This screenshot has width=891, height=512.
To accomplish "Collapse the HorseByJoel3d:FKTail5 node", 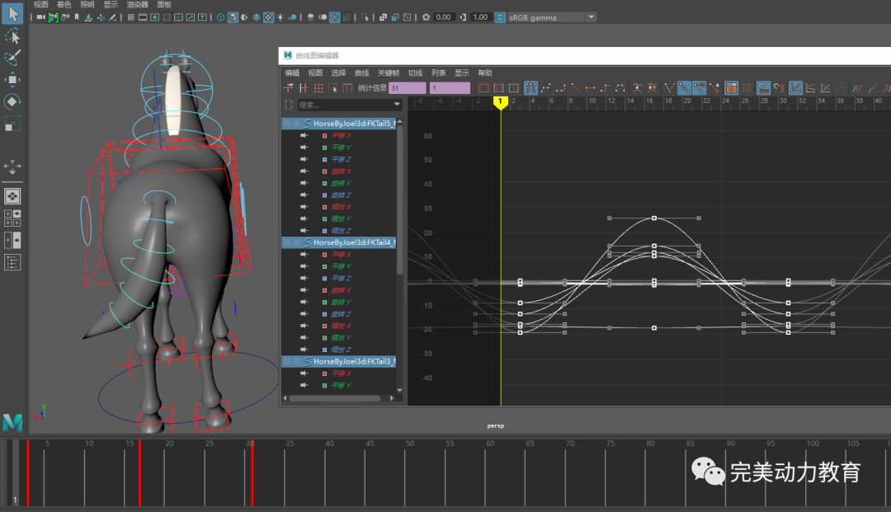I will tap(286, 124).
